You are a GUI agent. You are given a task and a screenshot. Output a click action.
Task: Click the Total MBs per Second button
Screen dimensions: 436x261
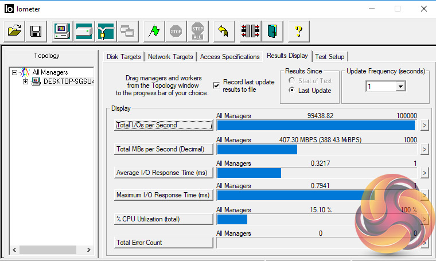pyautogui.click(x=163, y=149)
